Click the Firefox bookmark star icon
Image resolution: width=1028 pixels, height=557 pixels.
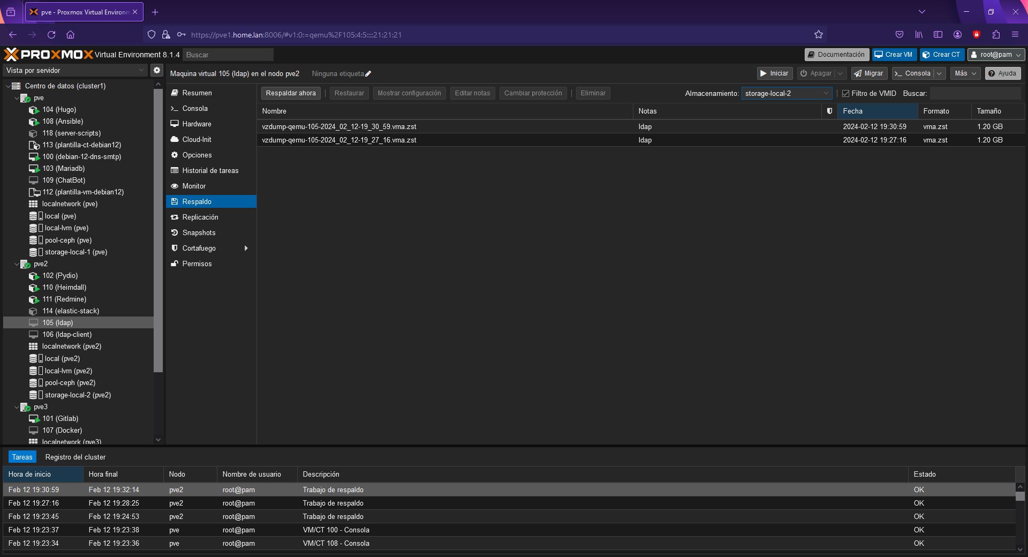(819, 35)
